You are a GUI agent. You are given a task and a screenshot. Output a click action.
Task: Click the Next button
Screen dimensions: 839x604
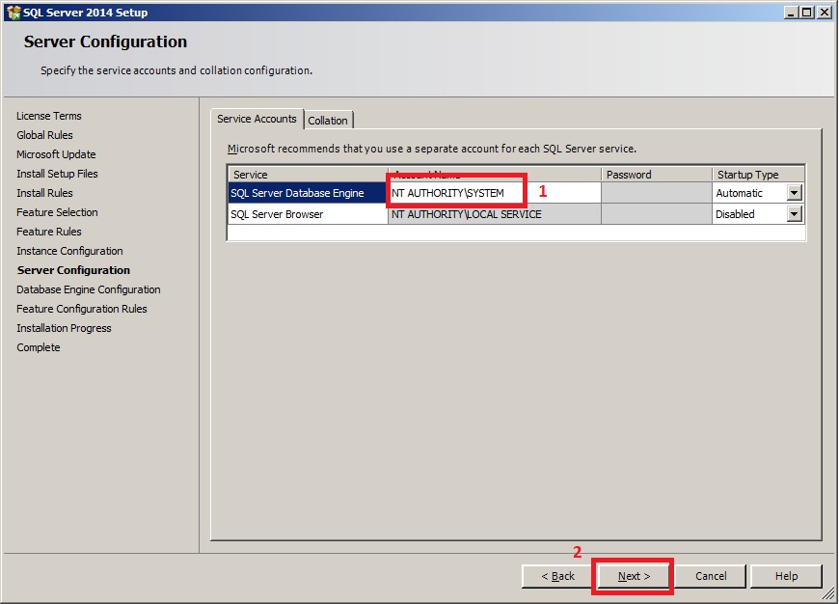(x=634, y=576)
